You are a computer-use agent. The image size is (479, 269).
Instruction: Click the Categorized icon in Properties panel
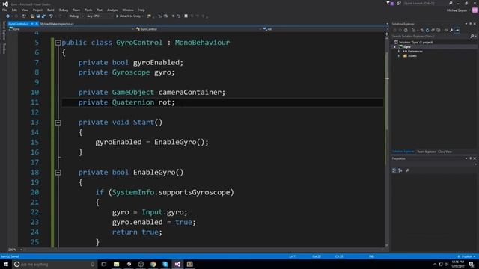[394, 170]
